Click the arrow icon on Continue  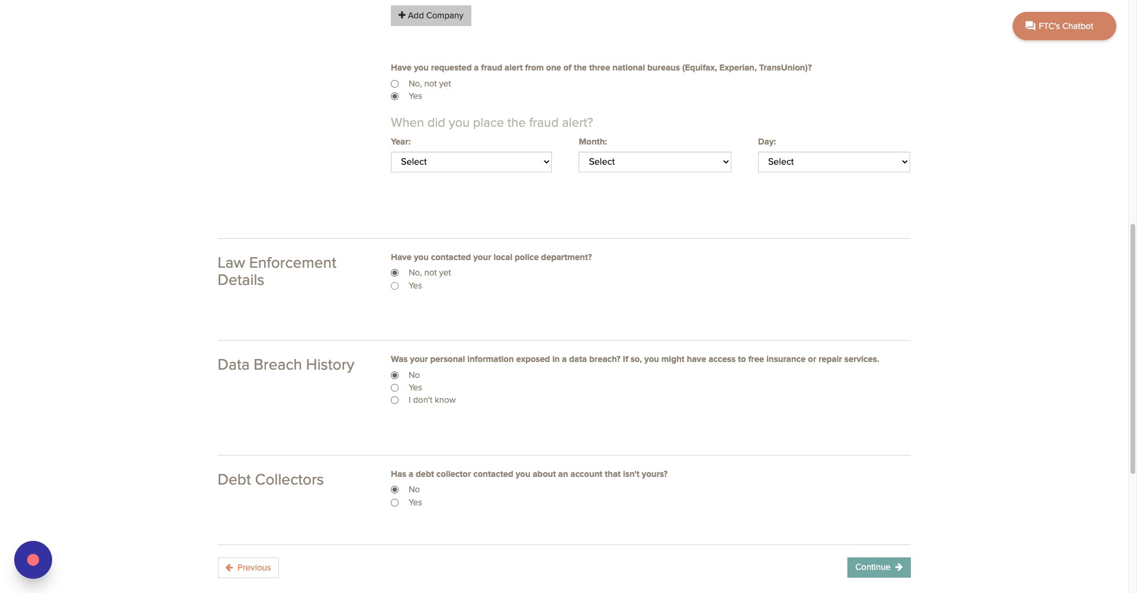[x=899, y=568]
